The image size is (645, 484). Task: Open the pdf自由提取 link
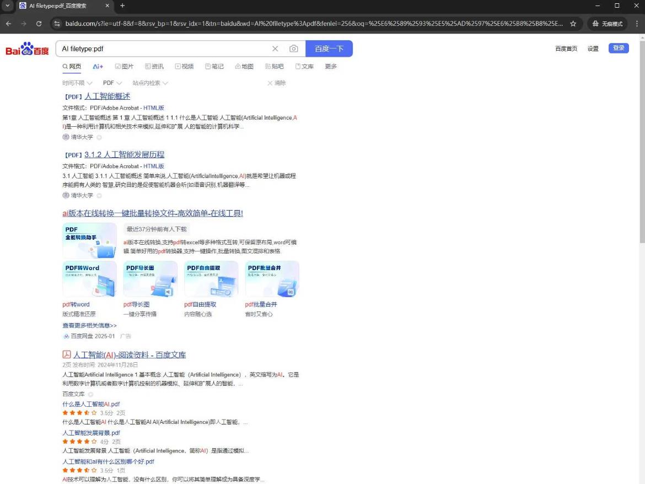click(200, 304)
